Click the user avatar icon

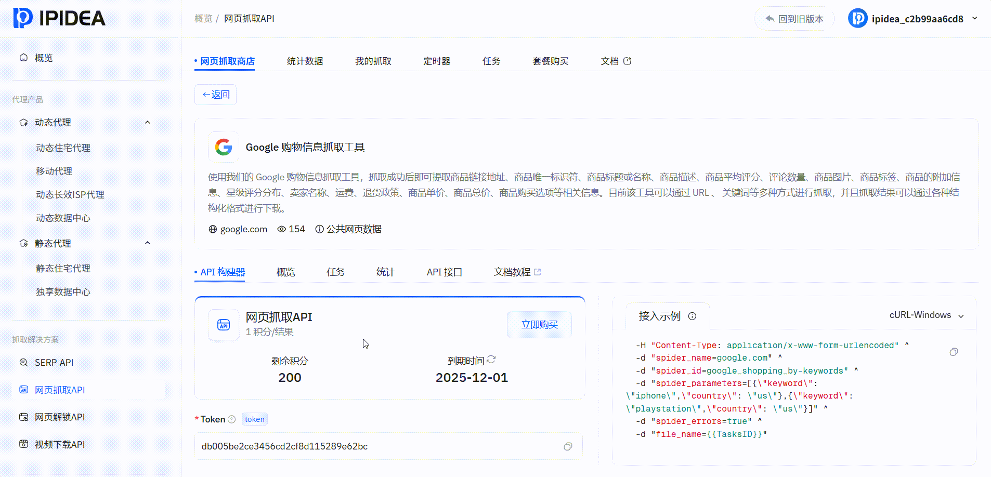(x=858, y=19)
